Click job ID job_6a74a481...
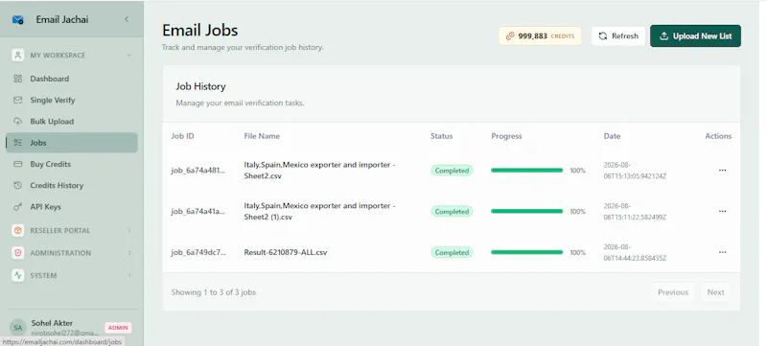767x346 pixels. click(198, 171)
